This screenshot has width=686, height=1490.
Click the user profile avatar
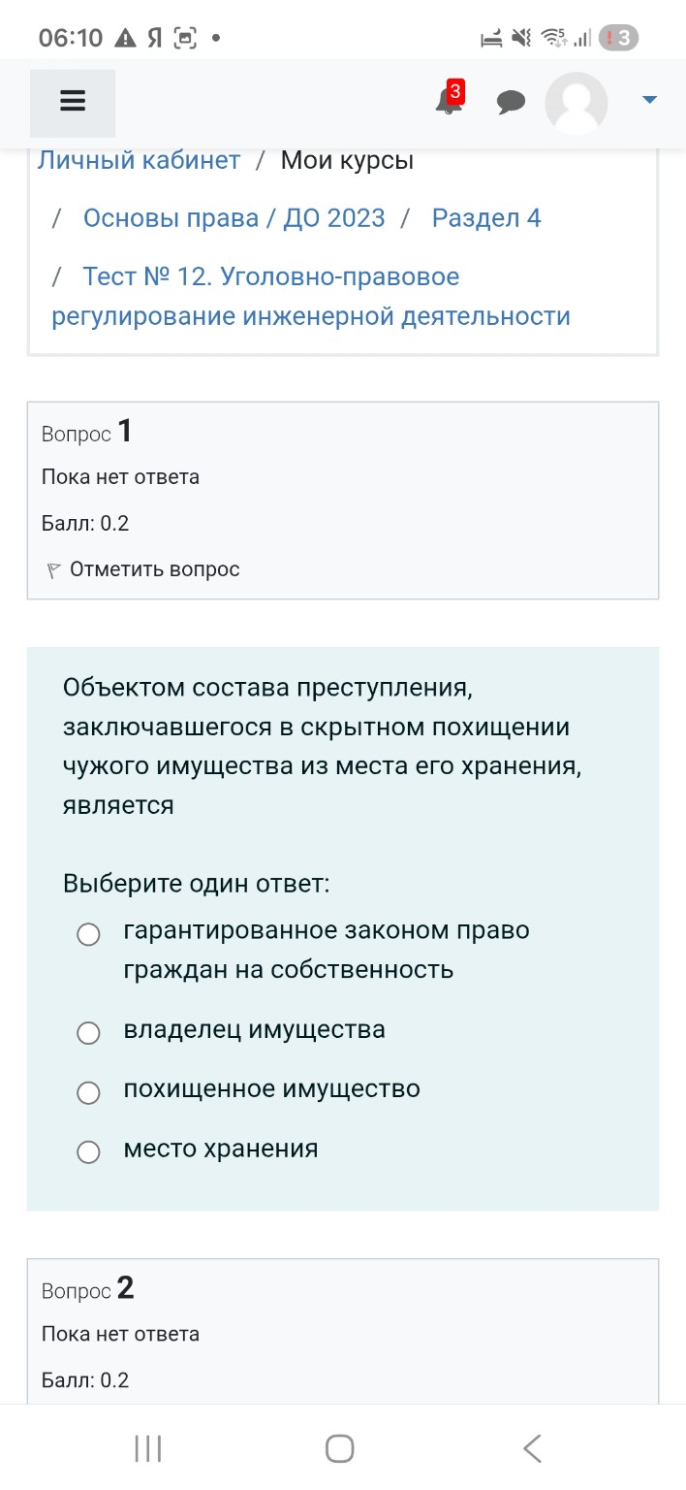(x=576, y=102)
